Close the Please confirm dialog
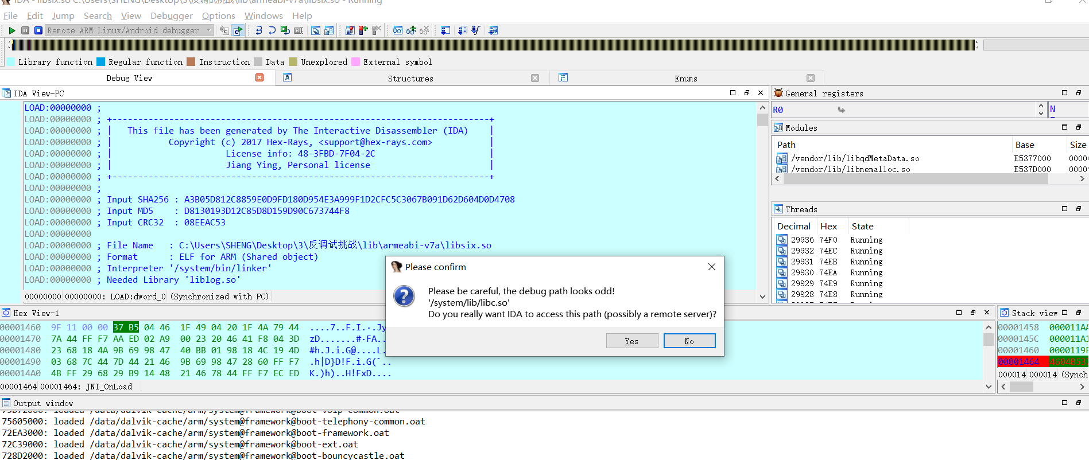Image resolution: width=1089 pixels, height=460 pixels. 712,267
